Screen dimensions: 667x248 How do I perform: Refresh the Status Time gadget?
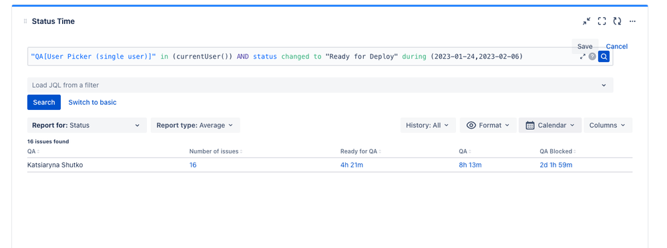pos(617,21)
